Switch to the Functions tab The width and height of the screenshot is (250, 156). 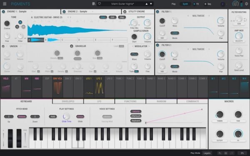(130, 102)
